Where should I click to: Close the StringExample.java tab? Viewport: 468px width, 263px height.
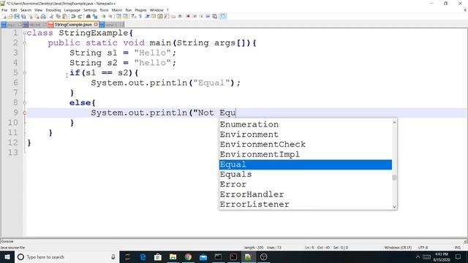(96, 24)
